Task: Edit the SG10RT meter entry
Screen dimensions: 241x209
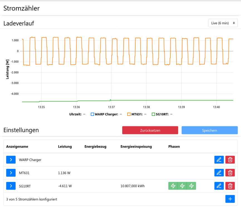Action: (219, 186)
